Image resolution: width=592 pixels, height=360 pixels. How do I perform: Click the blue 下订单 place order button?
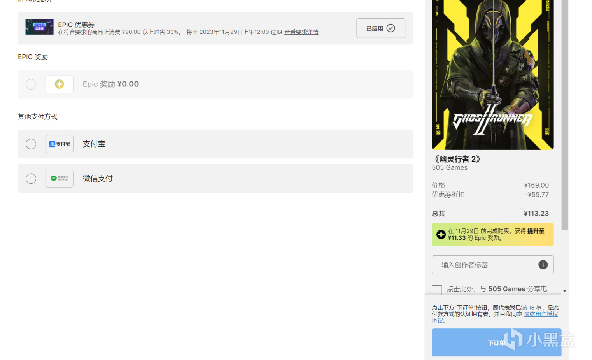496,342
